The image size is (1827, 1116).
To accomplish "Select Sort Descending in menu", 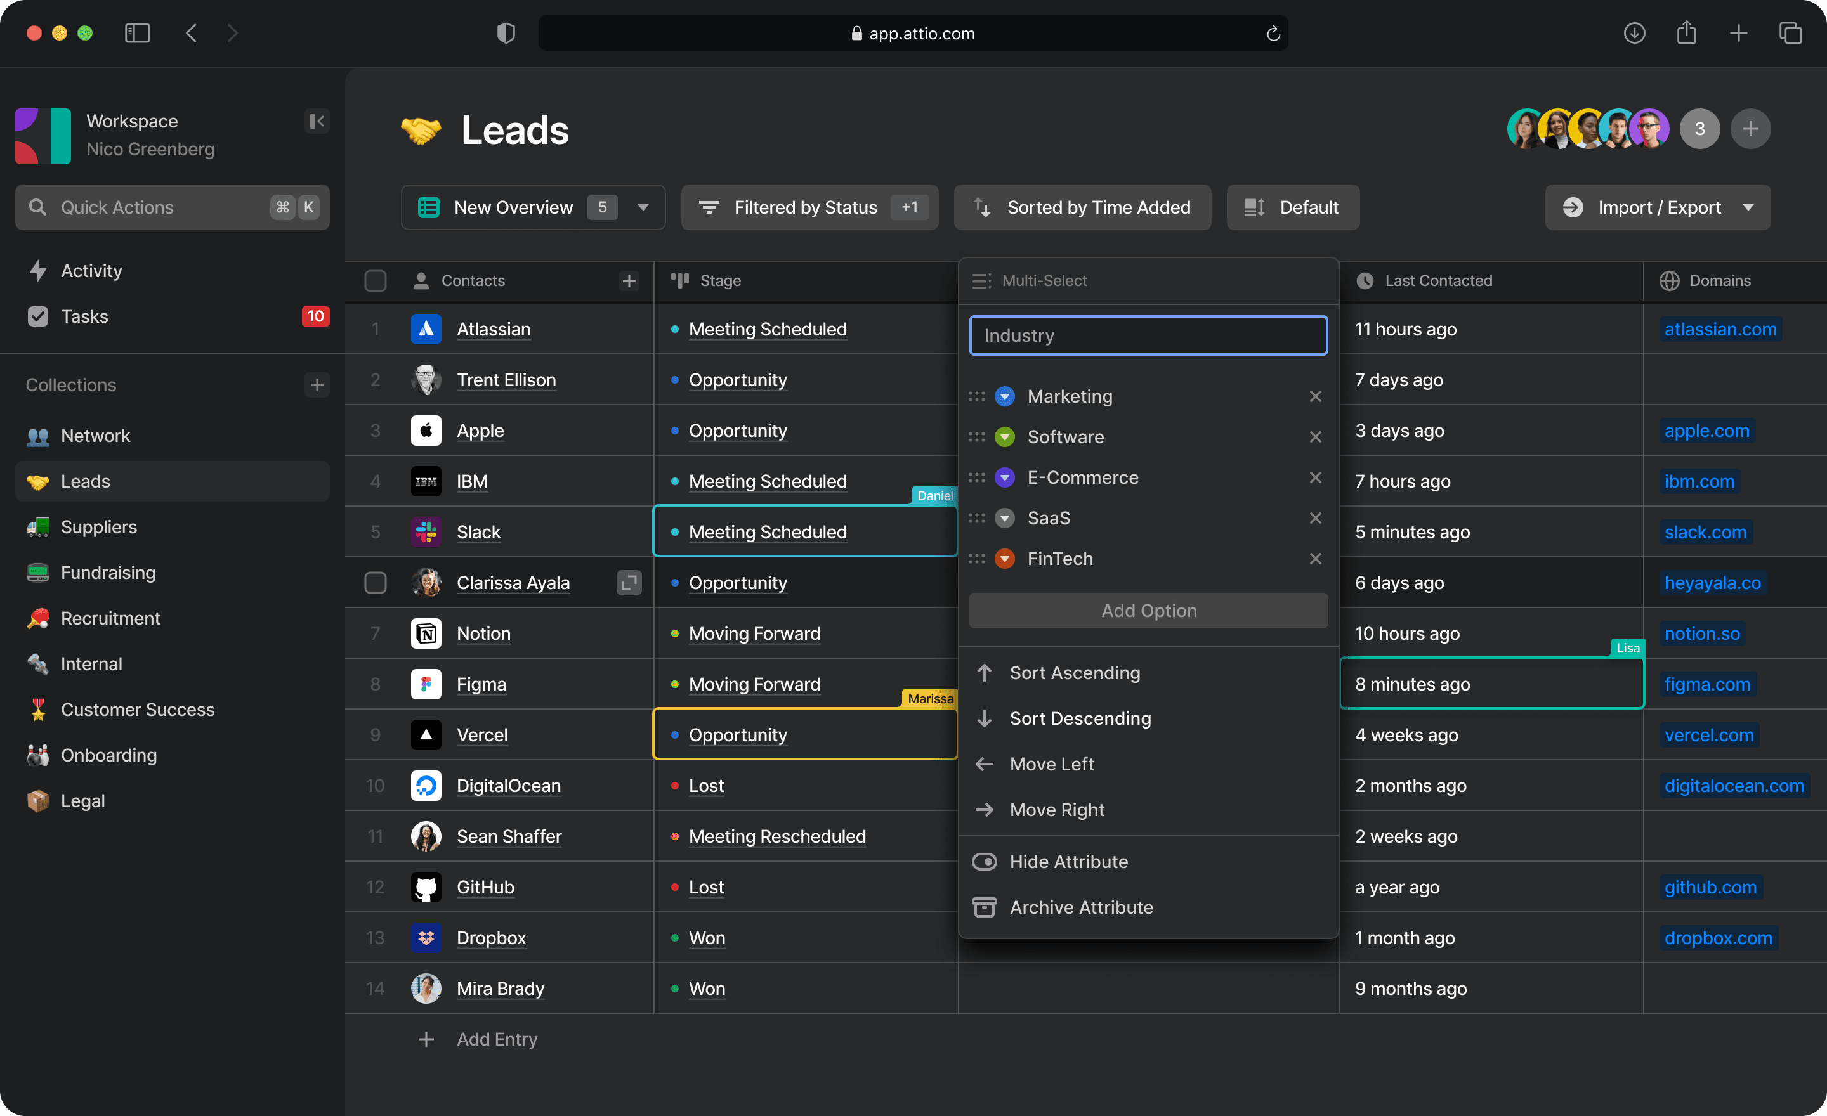I will pos(1080,718).
